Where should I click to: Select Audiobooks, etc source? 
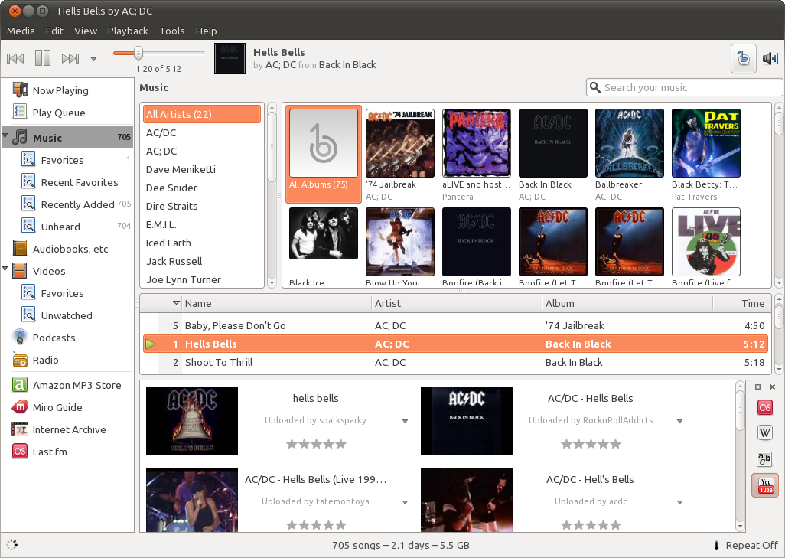point(67,249)
